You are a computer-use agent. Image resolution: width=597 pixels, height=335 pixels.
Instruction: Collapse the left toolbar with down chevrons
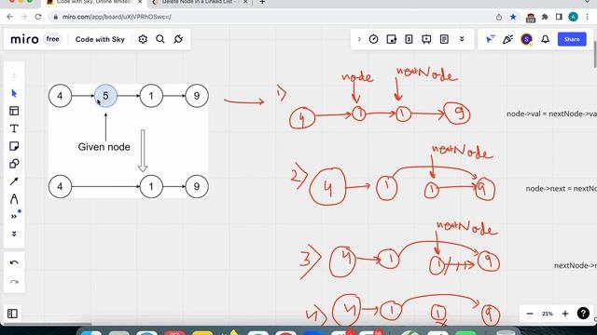[x=14, y=234]
